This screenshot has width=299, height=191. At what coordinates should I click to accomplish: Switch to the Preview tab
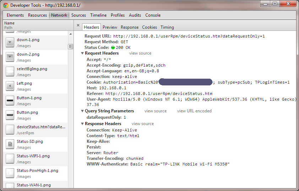point(110,27)
